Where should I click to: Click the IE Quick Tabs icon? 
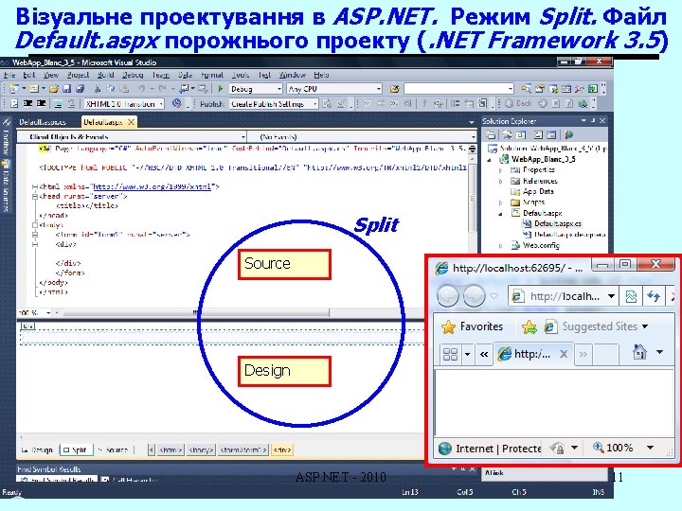coord(450,354)
